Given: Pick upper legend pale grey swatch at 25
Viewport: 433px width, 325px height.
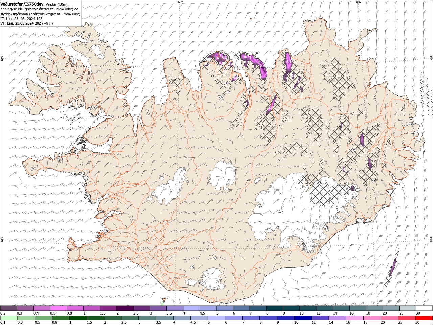Looking at the screenshot, I should tap(407, 308).
